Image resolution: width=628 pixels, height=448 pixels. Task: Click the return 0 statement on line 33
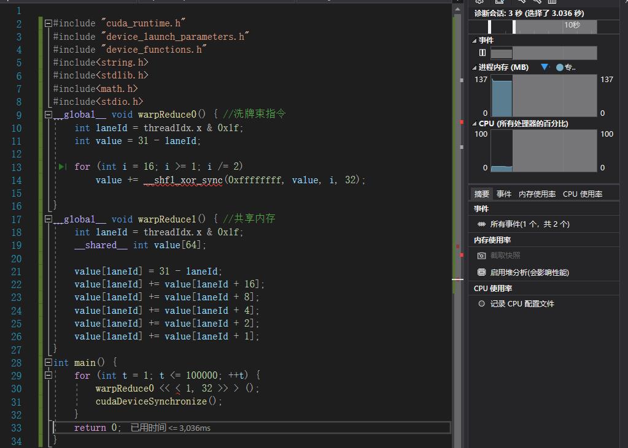(98, 428)
